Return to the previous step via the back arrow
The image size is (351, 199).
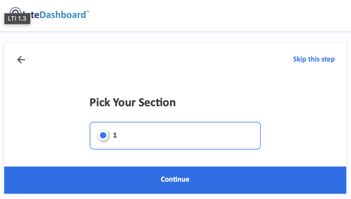pyautogui.click(x=21, y=60)
